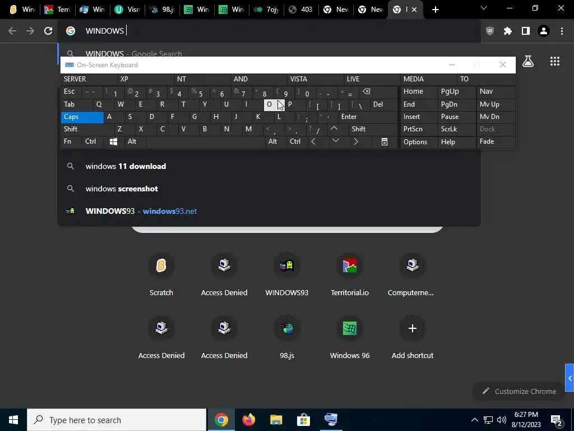Screen dimensions: 574x431
Task: Open the Google apps grid icon
Action: 555,61
